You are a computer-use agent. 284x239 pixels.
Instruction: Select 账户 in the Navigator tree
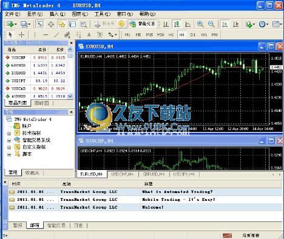click(x=27, y=126)
